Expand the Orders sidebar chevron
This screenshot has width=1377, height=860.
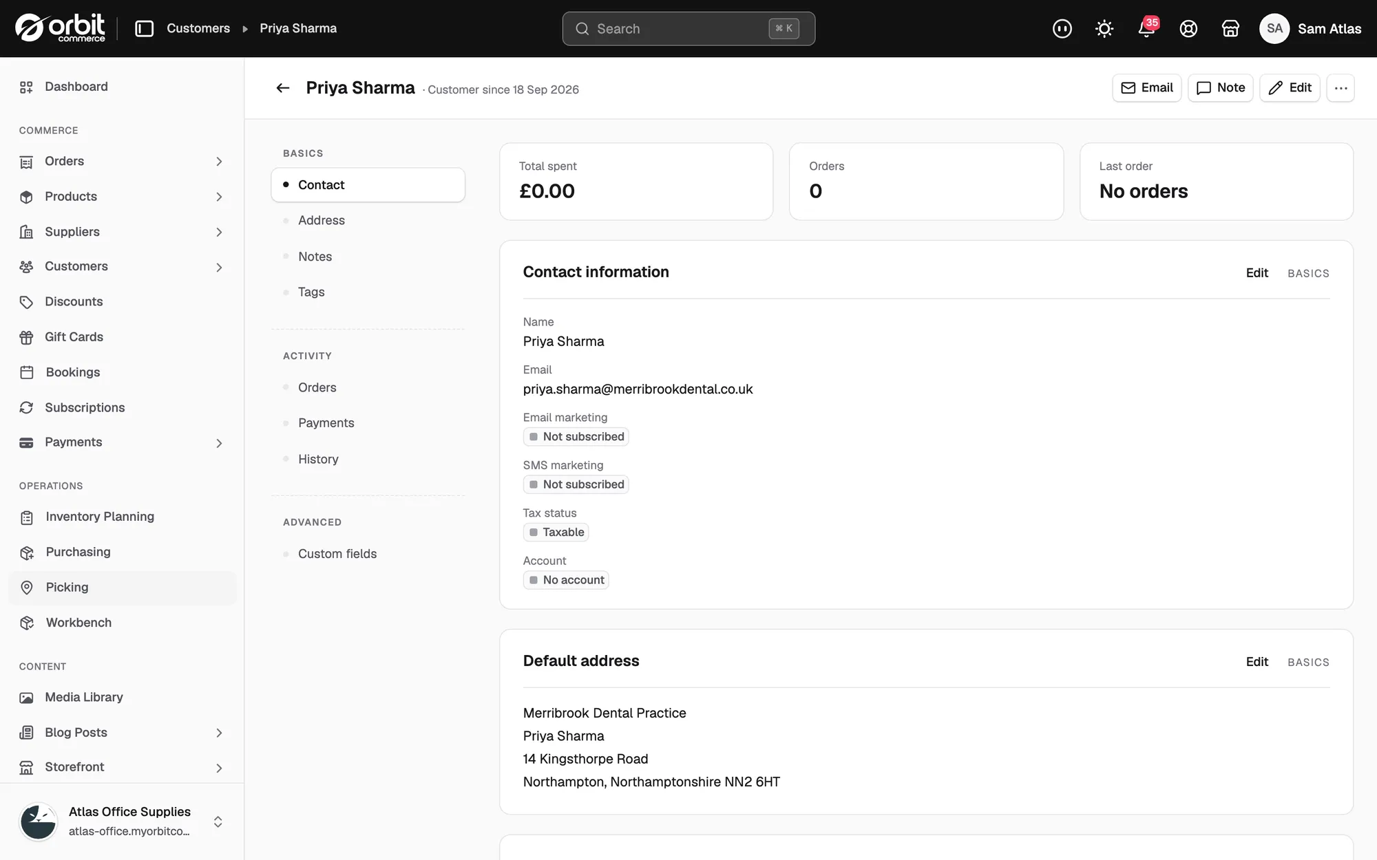click(x=219, y=162)
